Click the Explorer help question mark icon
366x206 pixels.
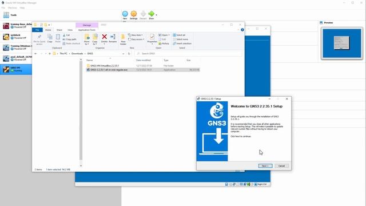(x=242, y=30)
